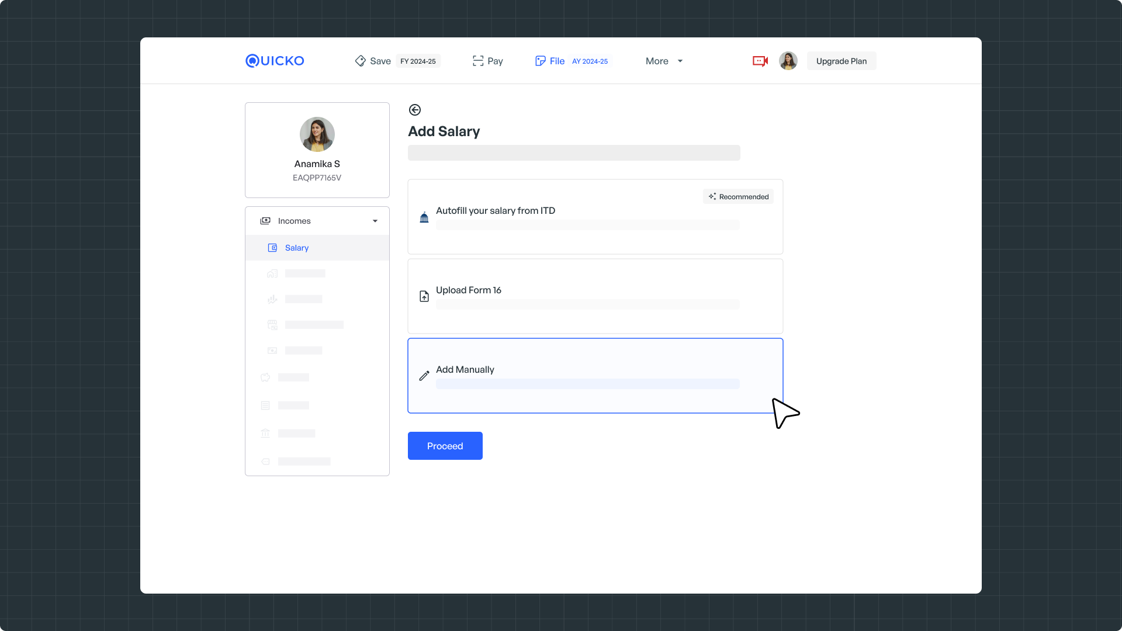Choose the Add Manually option card
This screenshot has width=1122, height=631.
(595, 376)
